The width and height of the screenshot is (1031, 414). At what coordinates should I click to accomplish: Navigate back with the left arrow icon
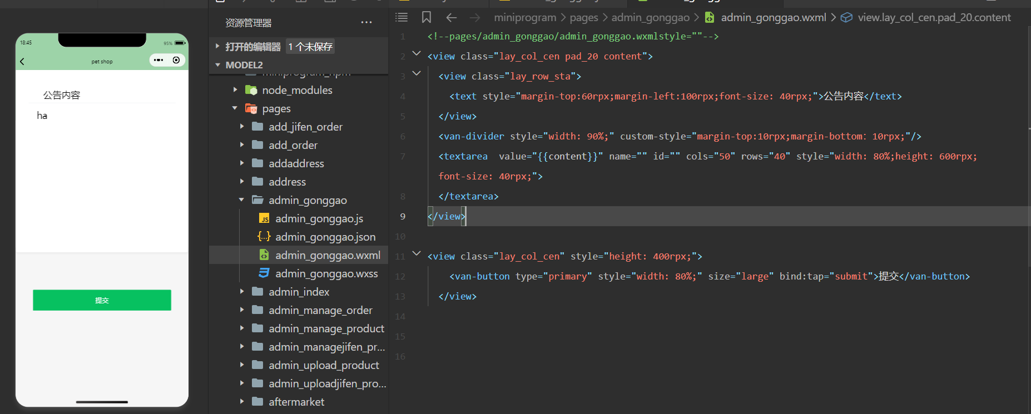click(452, 18)
